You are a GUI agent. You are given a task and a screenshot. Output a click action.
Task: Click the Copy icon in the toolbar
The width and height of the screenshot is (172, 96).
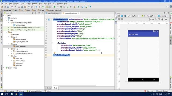click(22, 7)
